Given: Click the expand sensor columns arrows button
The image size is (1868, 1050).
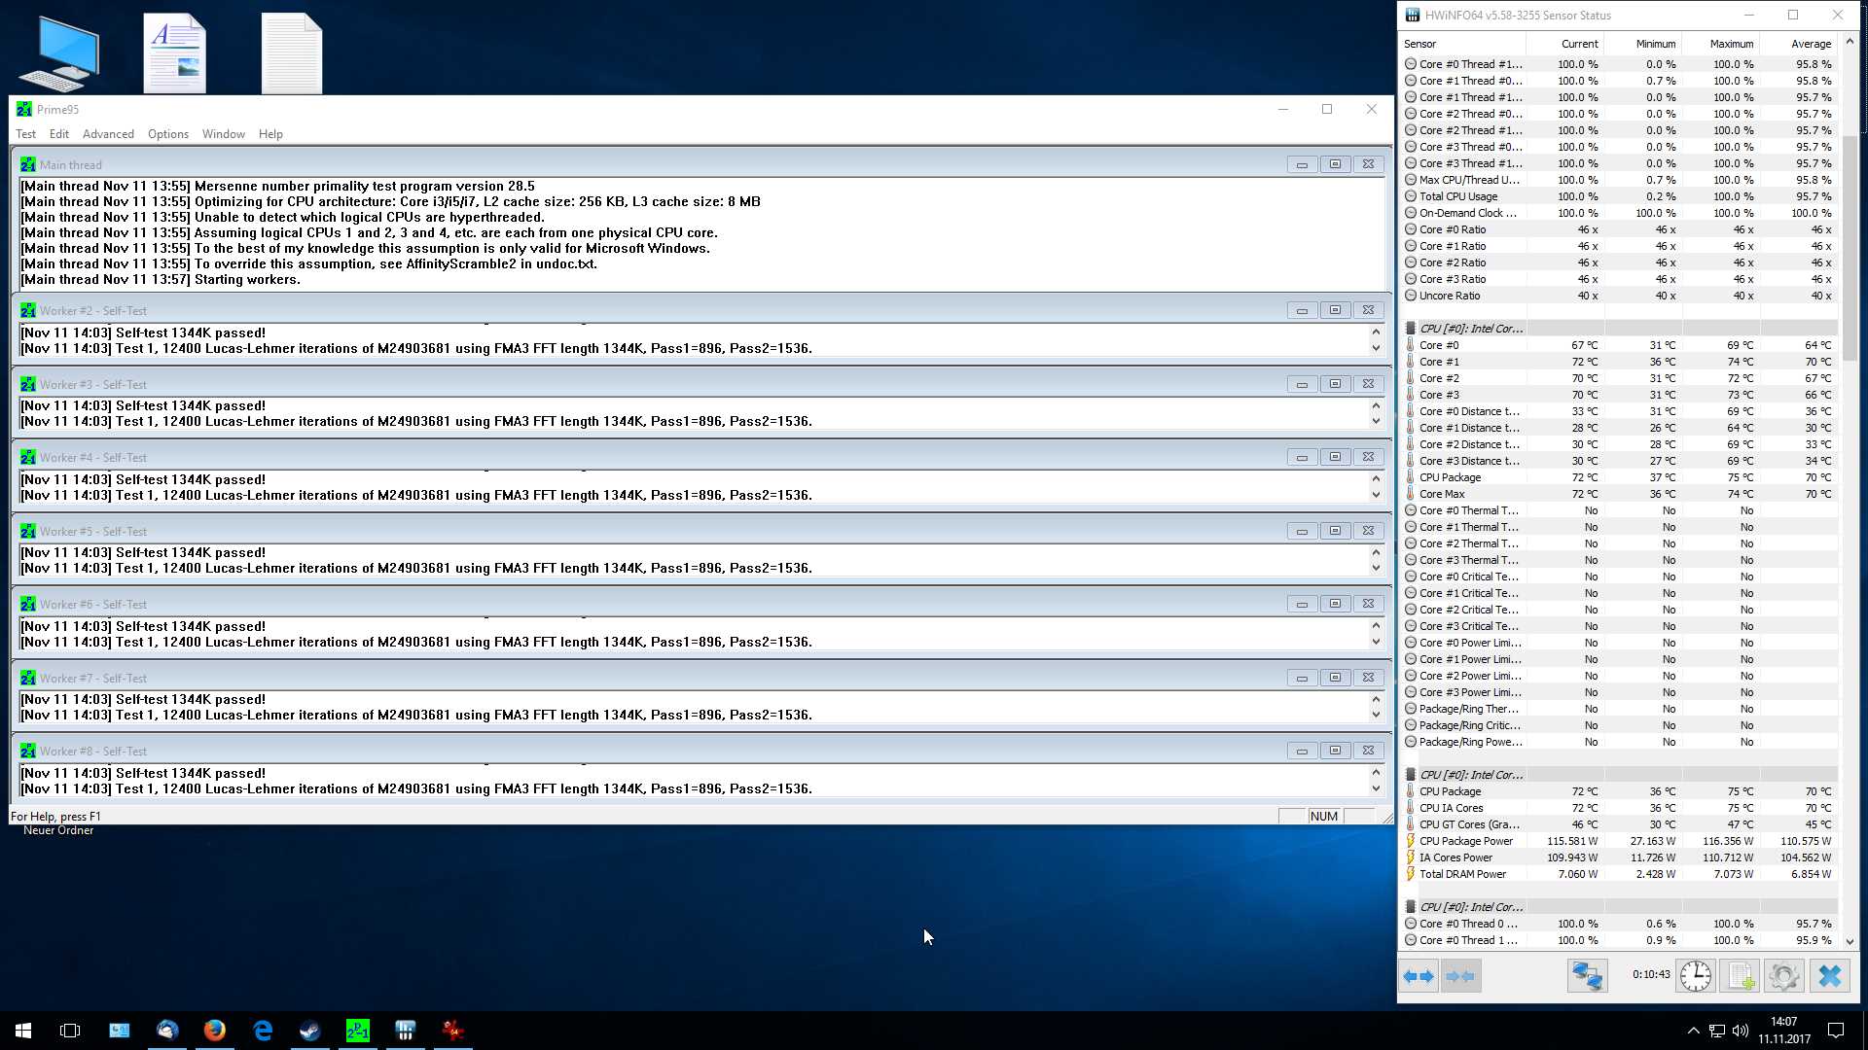Looking at the screenshot, I should 1419,975.
